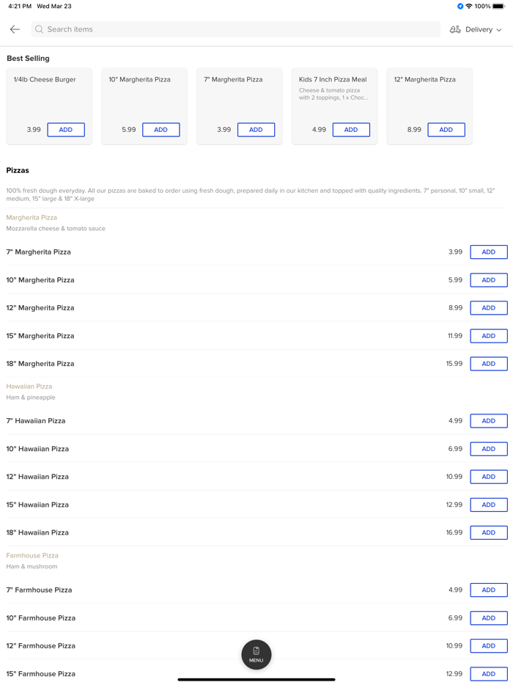Add 18" Margherita Pizza to order
The height and width of the screenshot is (685, 513).
point(489,364)
